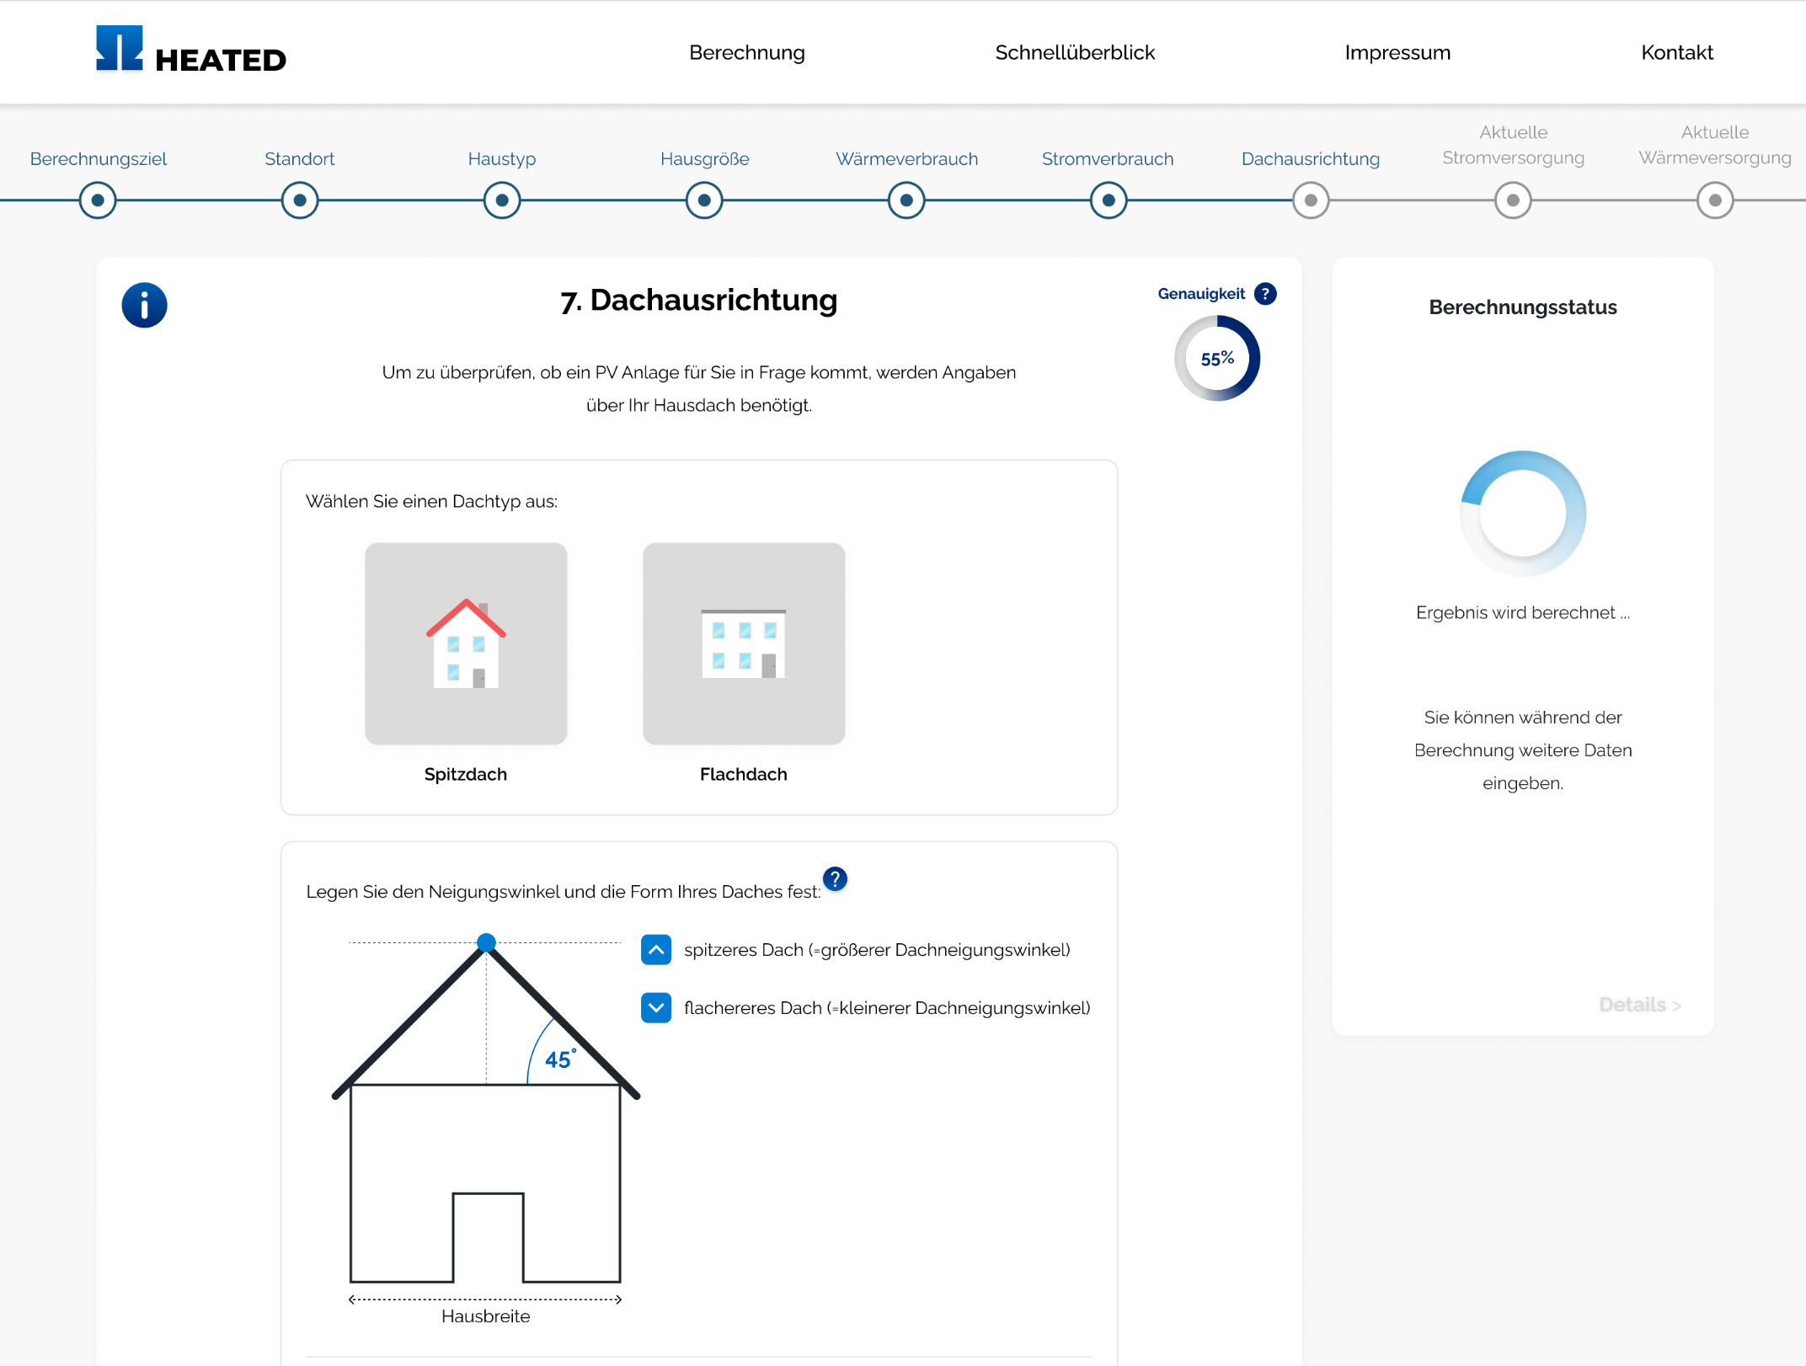Image resolution: width=1806 pixels, height=1366 pixels.
Task: Open the Impressum link
Action: pyautogui.click(x=1397, y=52)
